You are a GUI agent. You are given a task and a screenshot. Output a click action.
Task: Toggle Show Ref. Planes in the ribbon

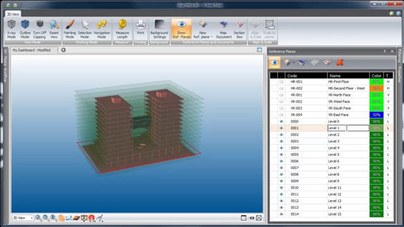pos(181,30)
